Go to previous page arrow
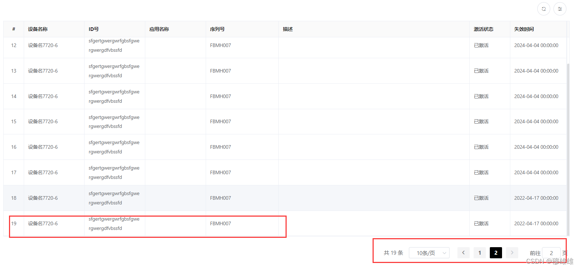This screenshot has width=579, height=268. [464, 253]
